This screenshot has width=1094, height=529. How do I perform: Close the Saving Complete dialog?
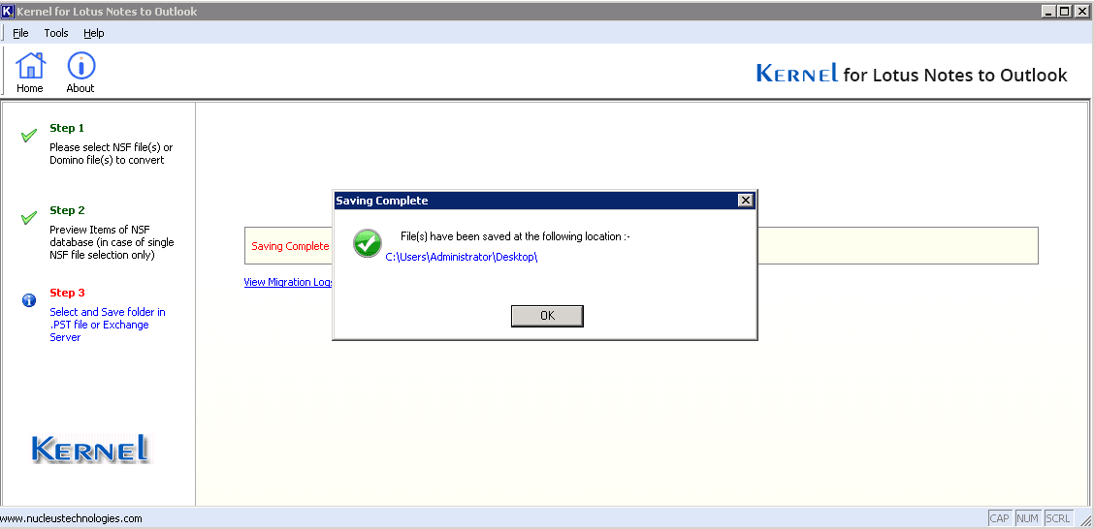click(745, 201)
